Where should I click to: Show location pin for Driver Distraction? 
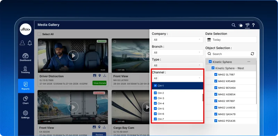100,75
